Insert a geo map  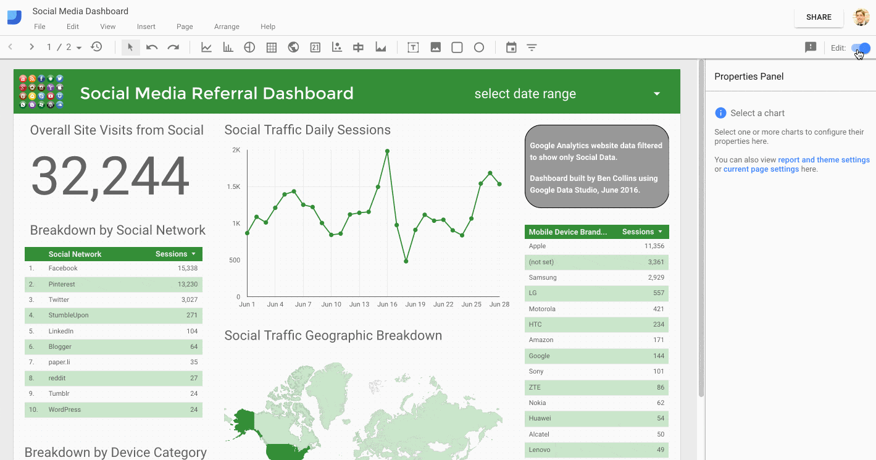coord(293,47)
